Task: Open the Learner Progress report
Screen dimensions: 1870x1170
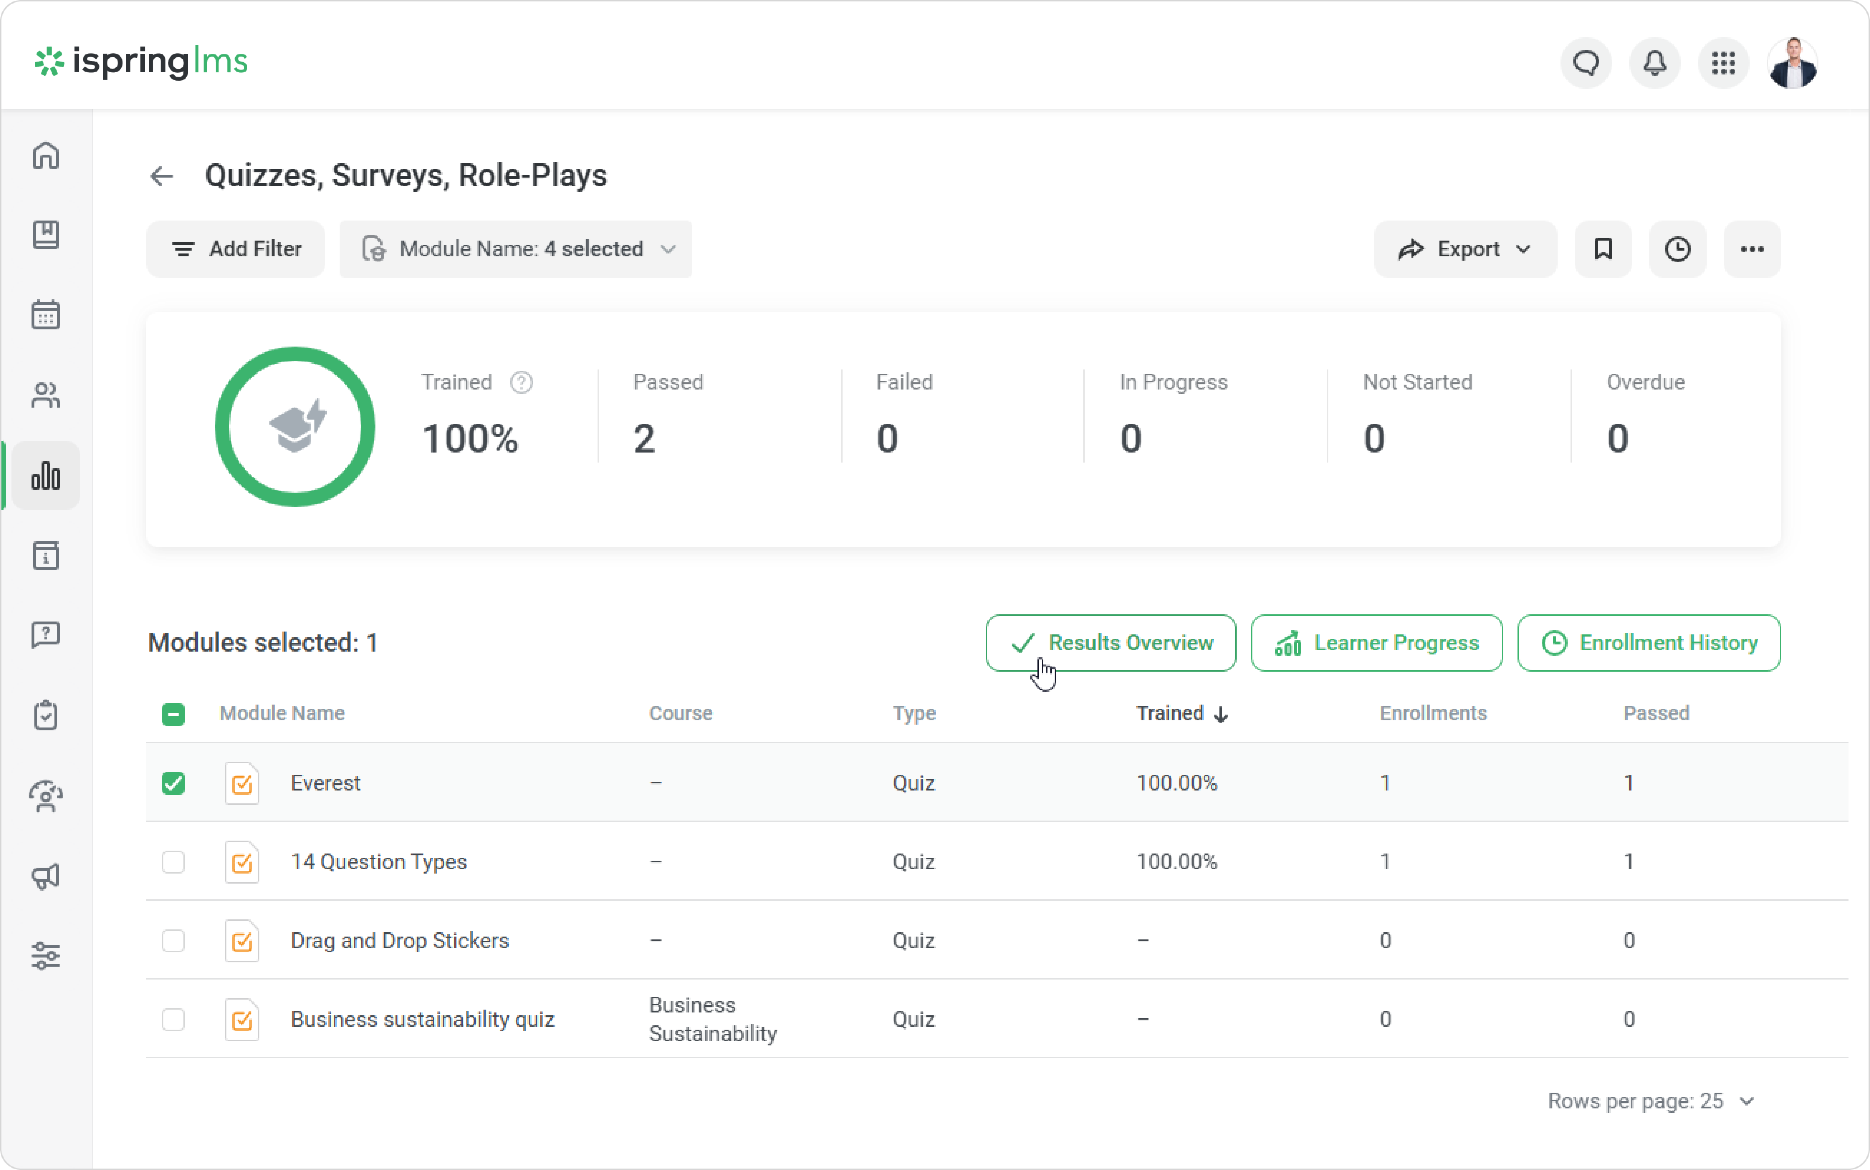Action: pyautogui.click(x=1376, y=643)
